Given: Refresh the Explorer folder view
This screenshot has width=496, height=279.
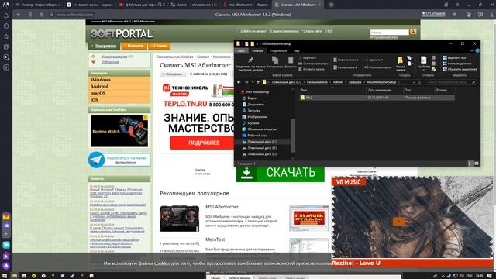Looking at the screenshot, I should pos(419,82).
